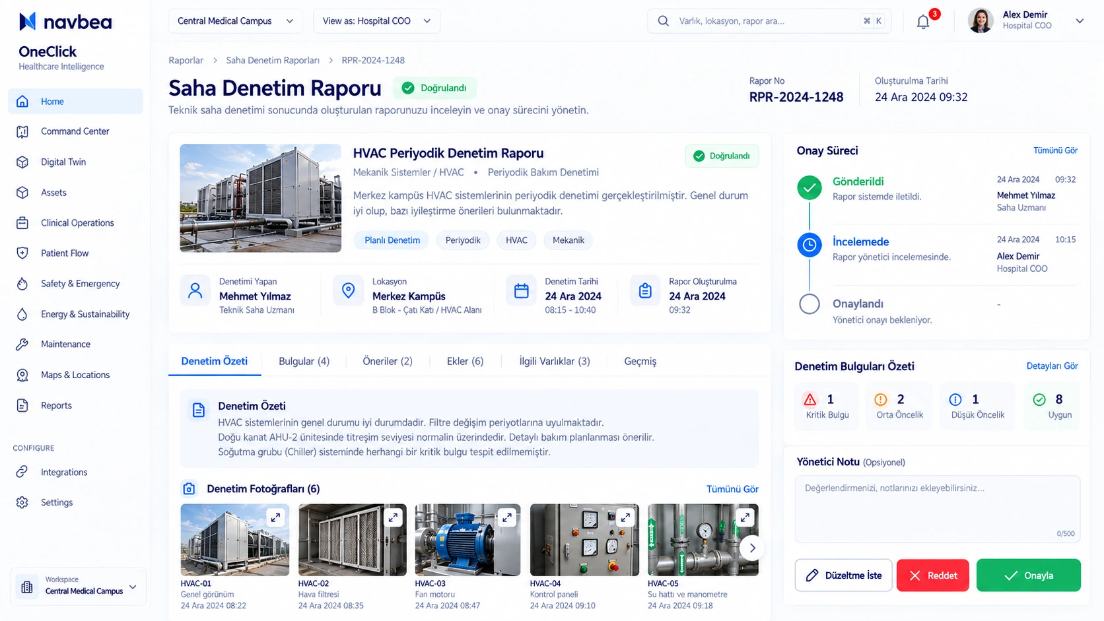Click the critical findings warning icon
The height and width of the screenshot is (621, 1104).
[x=810, y=399]
